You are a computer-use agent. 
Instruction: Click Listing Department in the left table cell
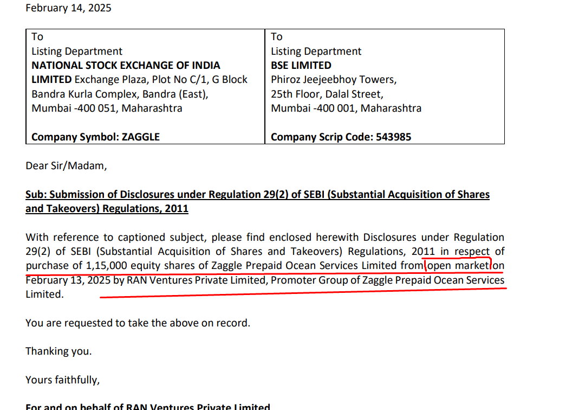click(77, 52)
